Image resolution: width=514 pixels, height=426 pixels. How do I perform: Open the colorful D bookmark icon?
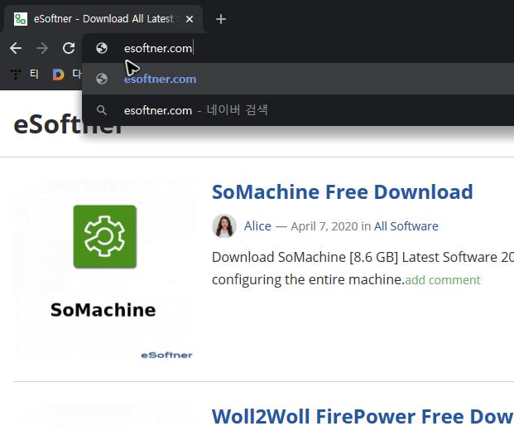tap(58, 75)
